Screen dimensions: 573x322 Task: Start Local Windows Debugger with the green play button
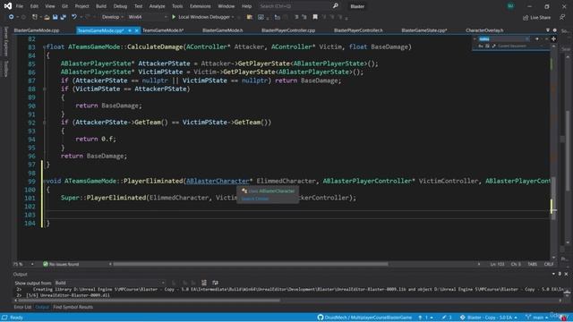click(174, 17)
